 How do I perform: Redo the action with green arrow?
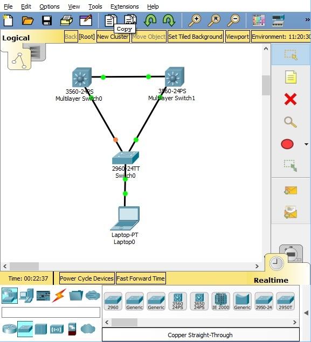click(x=169, y=20)
